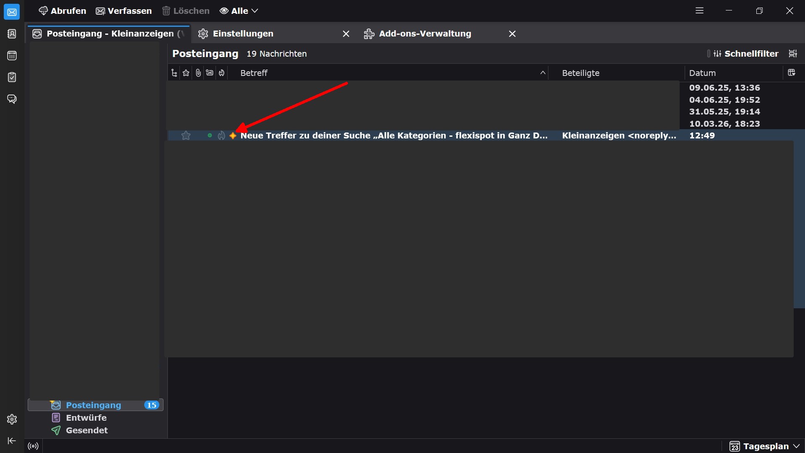This screenshot has height=453, width=805.
Task: Switch to the Einstellungen tab
Action: [x=243, y=34]
